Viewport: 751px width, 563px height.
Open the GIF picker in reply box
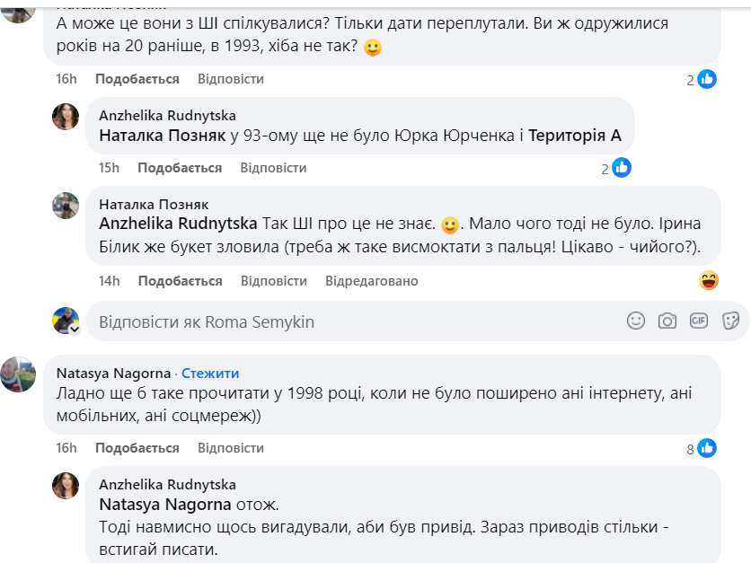[x=699, y=321]
